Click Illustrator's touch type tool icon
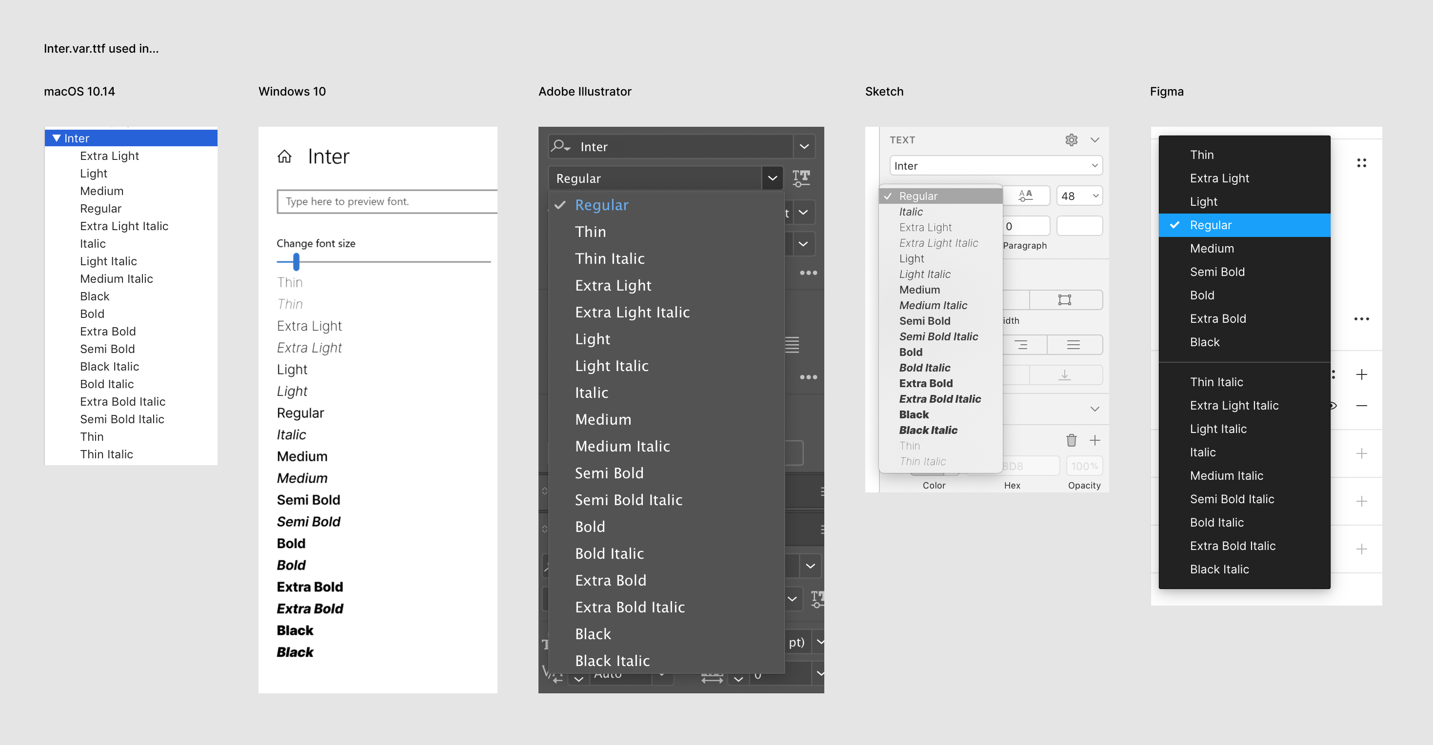This screenshot has width=1433, height=745. [x=801, y=178]
